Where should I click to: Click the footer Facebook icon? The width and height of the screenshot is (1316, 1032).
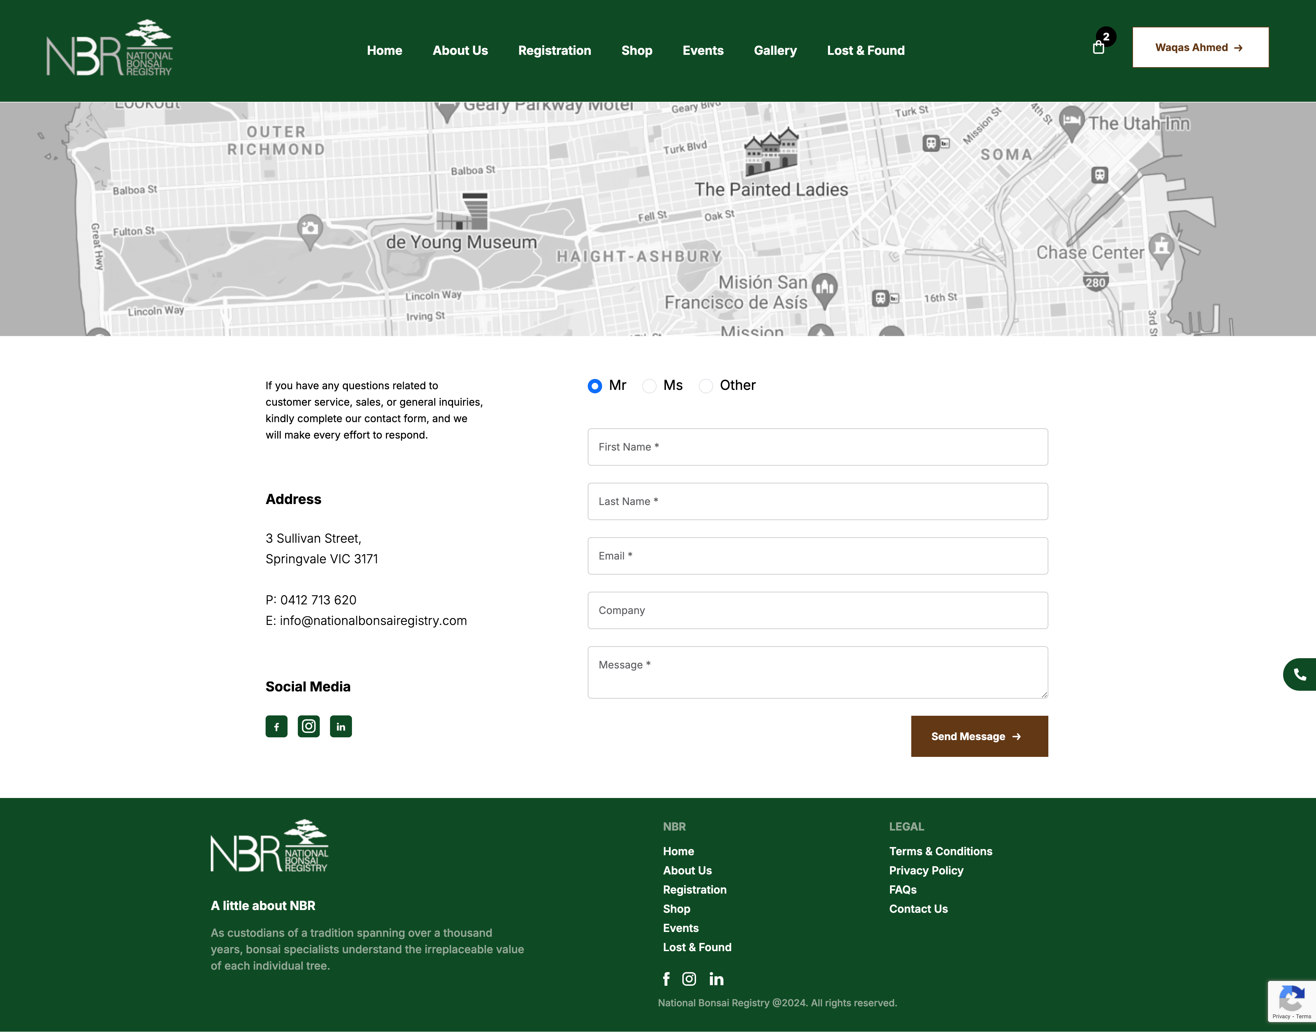667,979
